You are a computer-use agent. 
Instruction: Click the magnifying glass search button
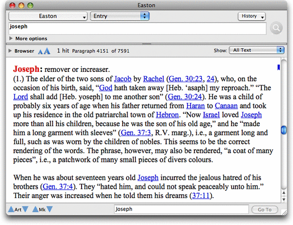pos(276,28)
